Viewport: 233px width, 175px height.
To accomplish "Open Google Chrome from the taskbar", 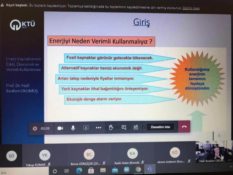I will point(138,170).
